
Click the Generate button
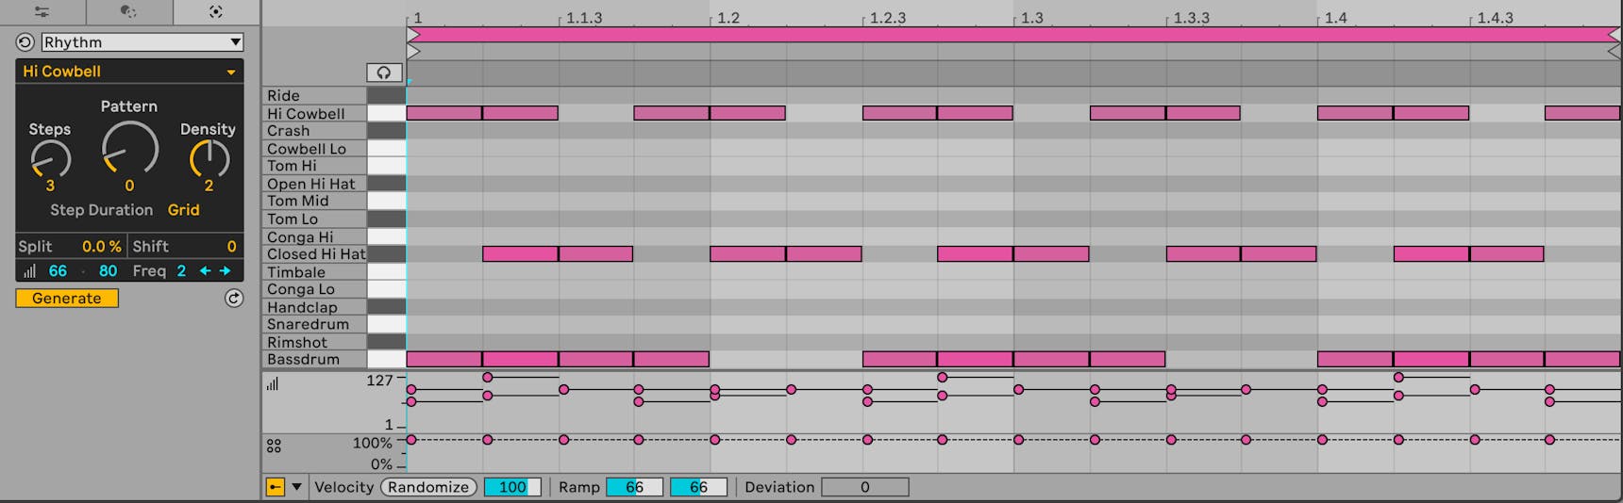tap(67, 299)
